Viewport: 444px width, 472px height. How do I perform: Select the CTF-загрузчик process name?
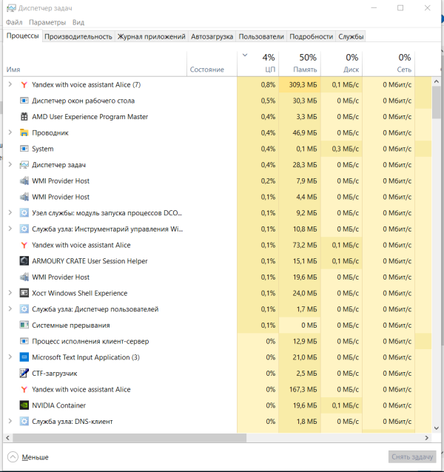pyautogui.click(x=55, y=374)
